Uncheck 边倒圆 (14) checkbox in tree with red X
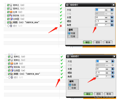 point(8,19)
